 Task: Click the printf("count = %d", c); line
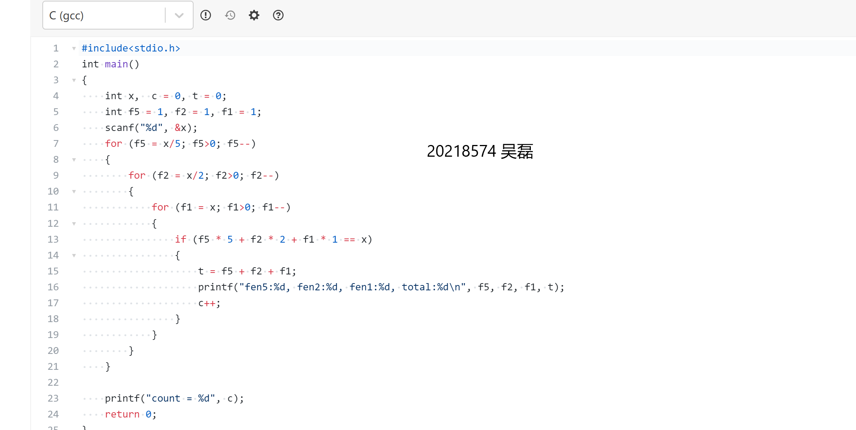point(175,399)
